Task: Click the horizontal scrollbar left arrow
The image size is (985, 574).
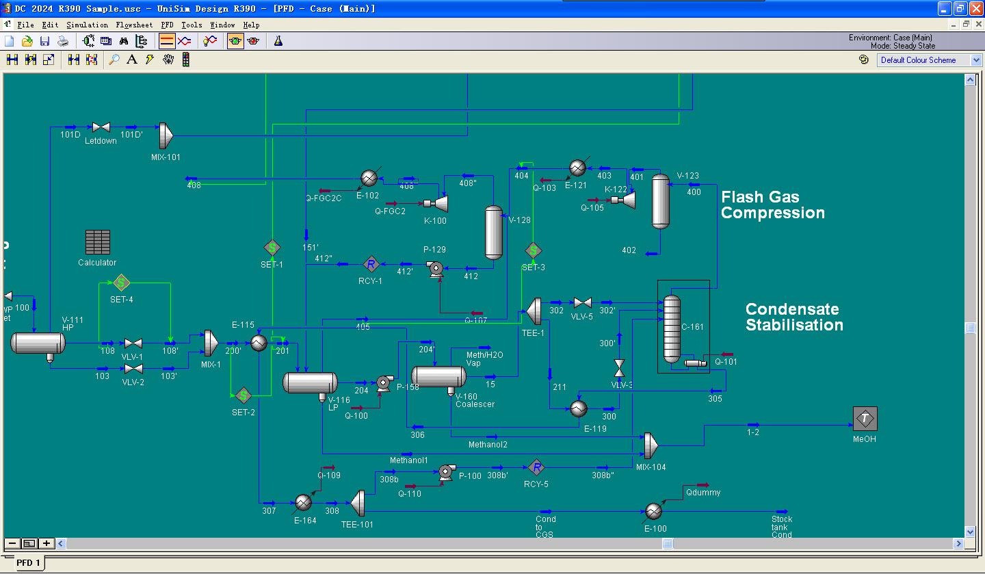Action: tap(62, 544)
